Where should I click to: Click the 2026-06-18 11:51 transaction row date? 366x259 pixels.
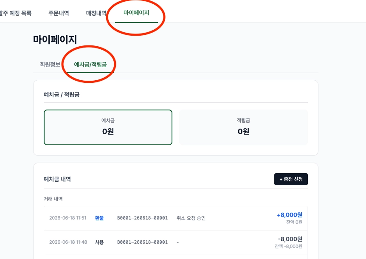pyautogui.click(x=68, y=218)
